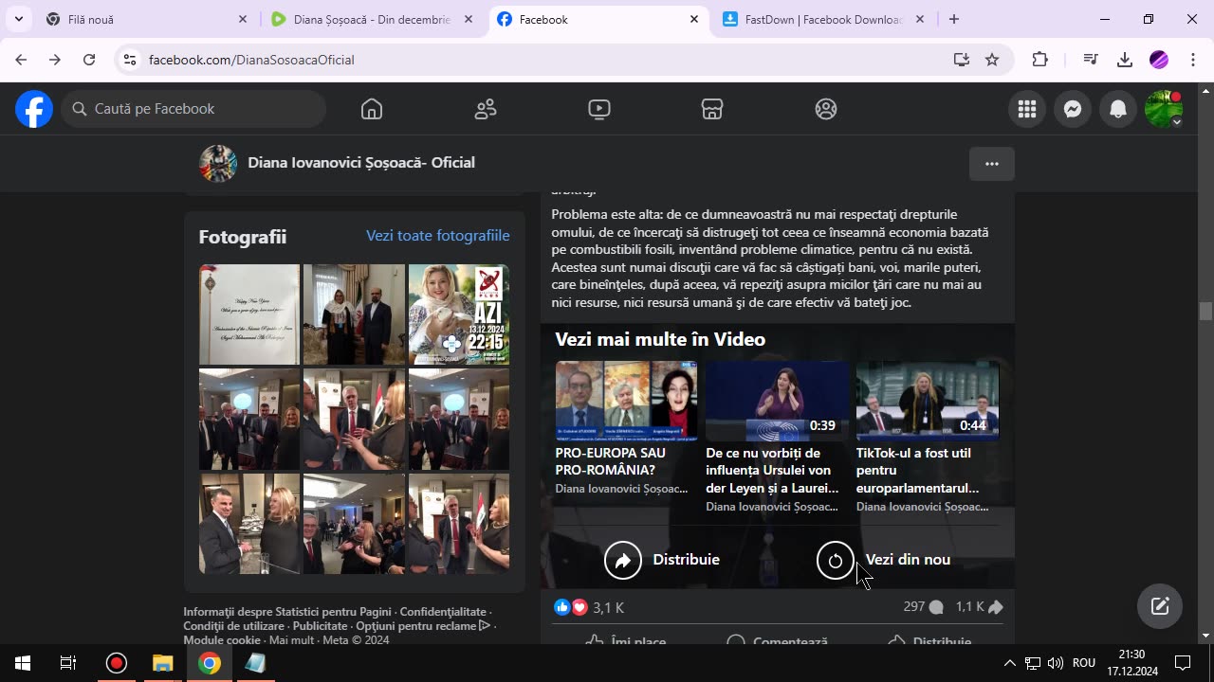Screen dimensions: 1214x682
Task: Open the 0:44 TikTok-ul a fost util video
Action: pyautogui.click(x=928, y=401)
